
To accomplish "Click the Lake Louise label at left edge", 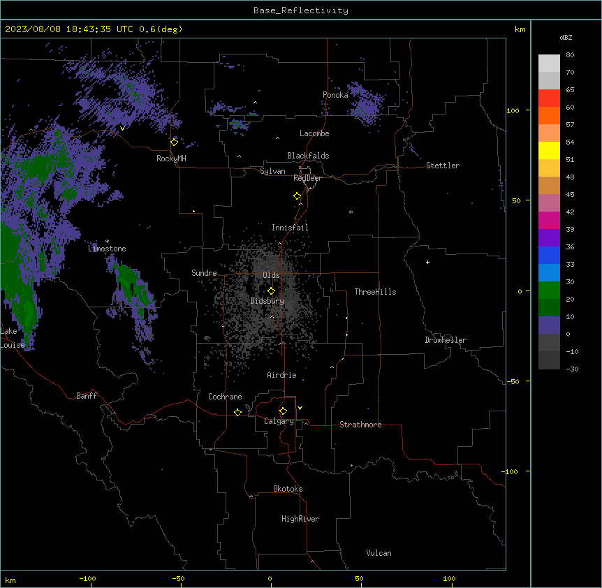I will point(12,338).
